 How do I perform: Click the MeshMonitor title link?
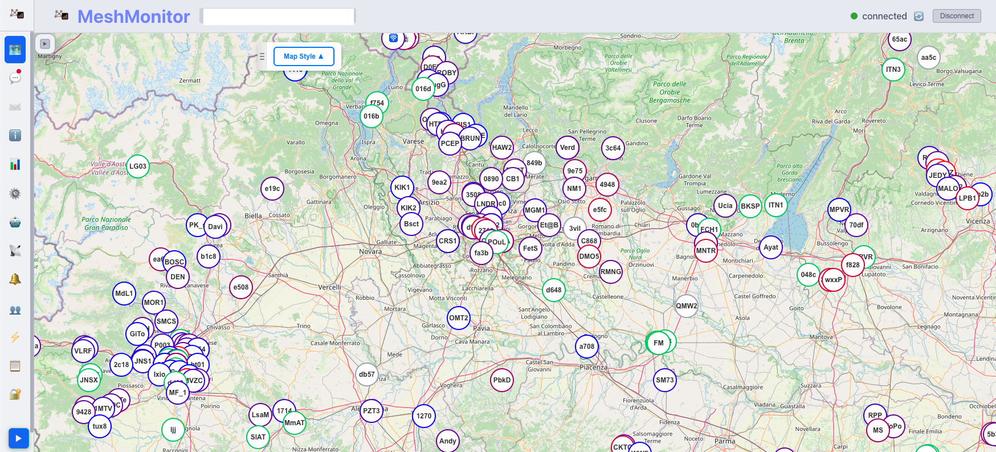coord(133,17)
